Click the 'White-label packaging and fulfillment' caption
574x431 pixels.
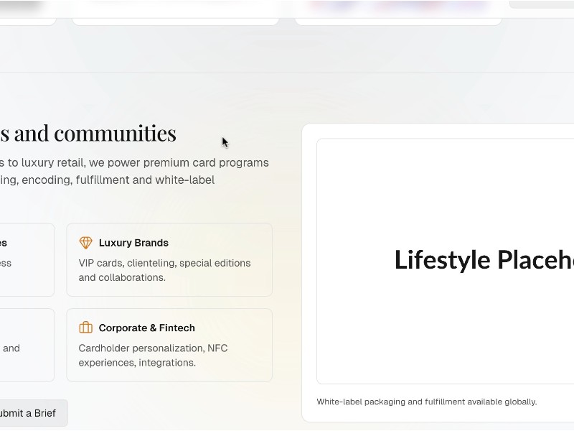tap(427, 402)
